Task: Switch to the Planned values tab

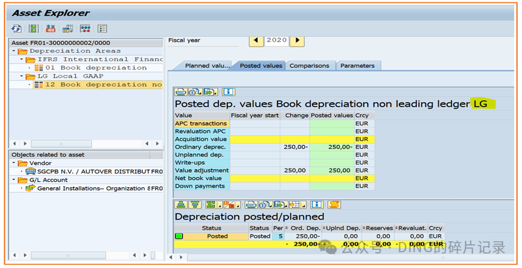Action: click(x=208, y=66)
